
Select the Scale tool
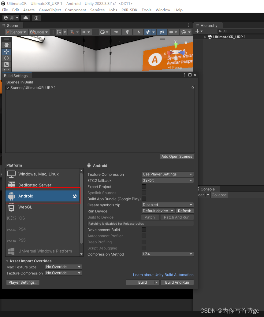coord(6,65)
